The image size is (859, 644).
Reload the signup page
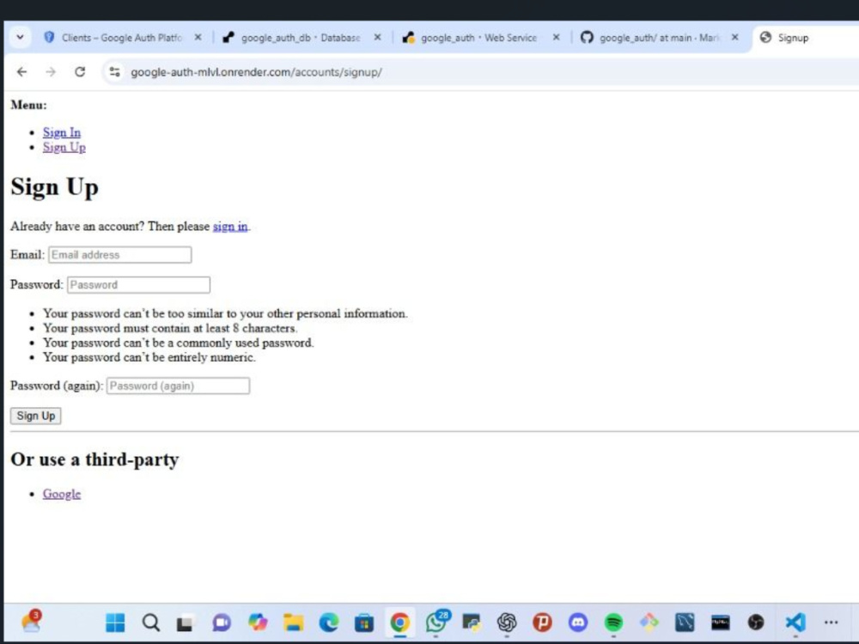click(80, 72)
